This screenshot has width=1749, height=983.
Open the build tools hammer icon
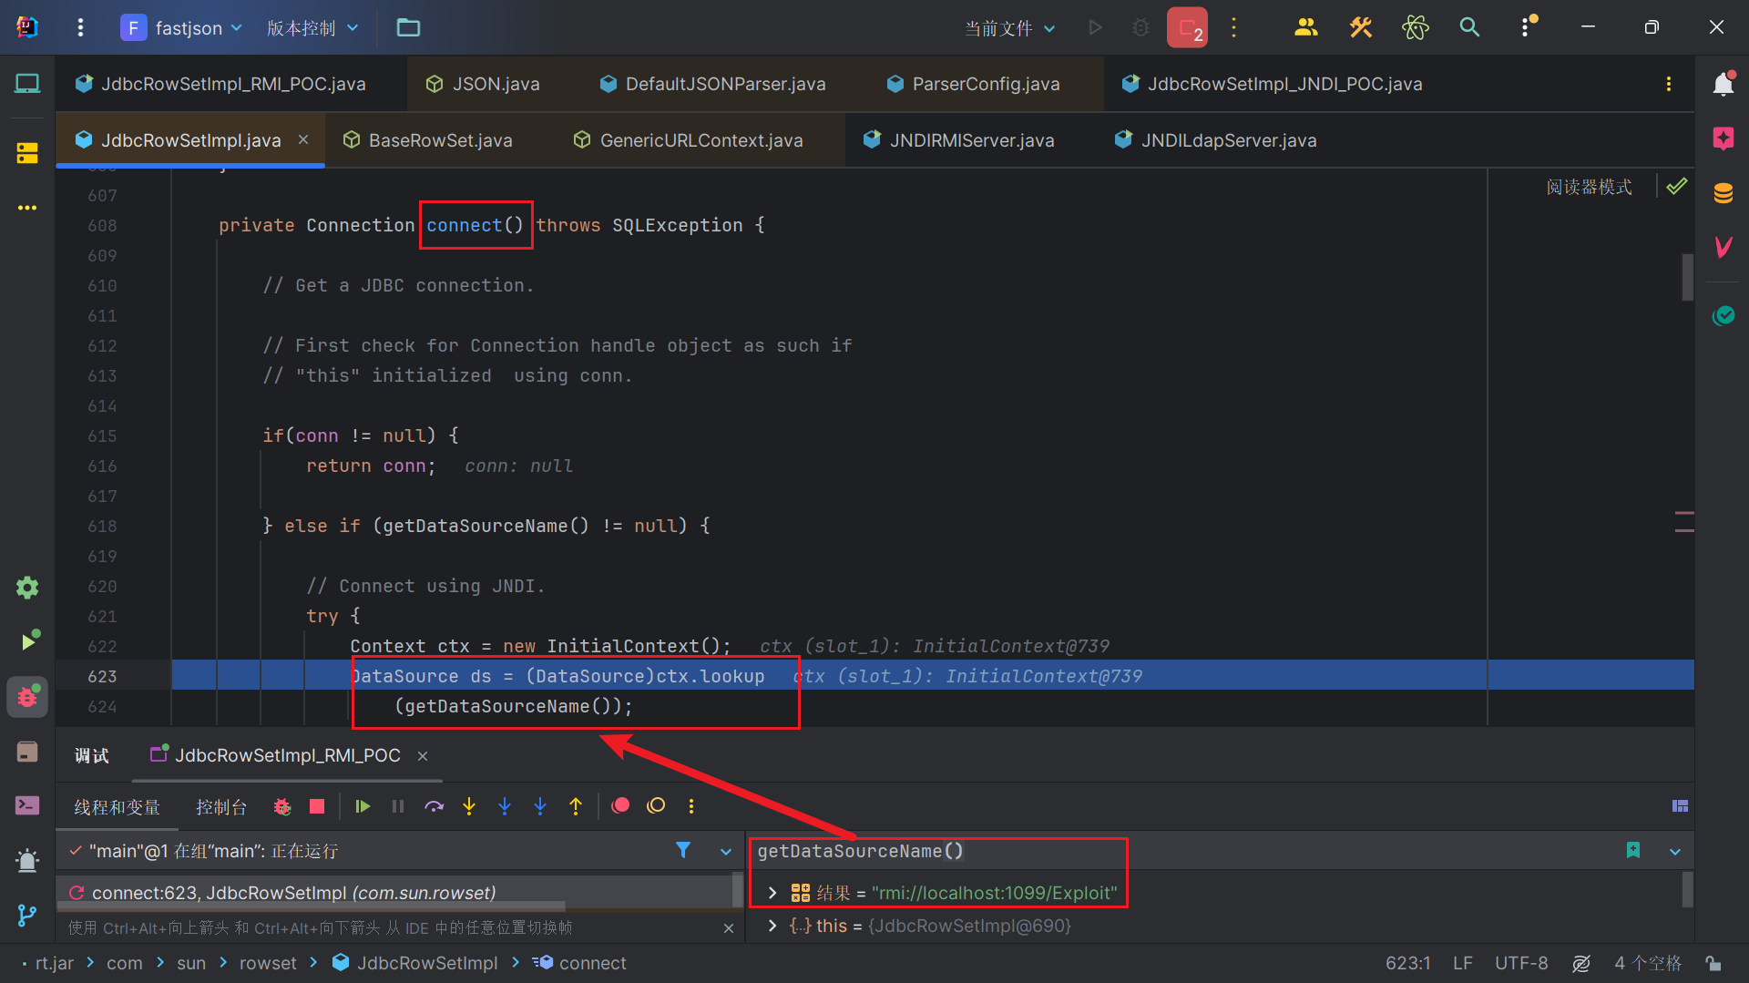(1360, 27)
